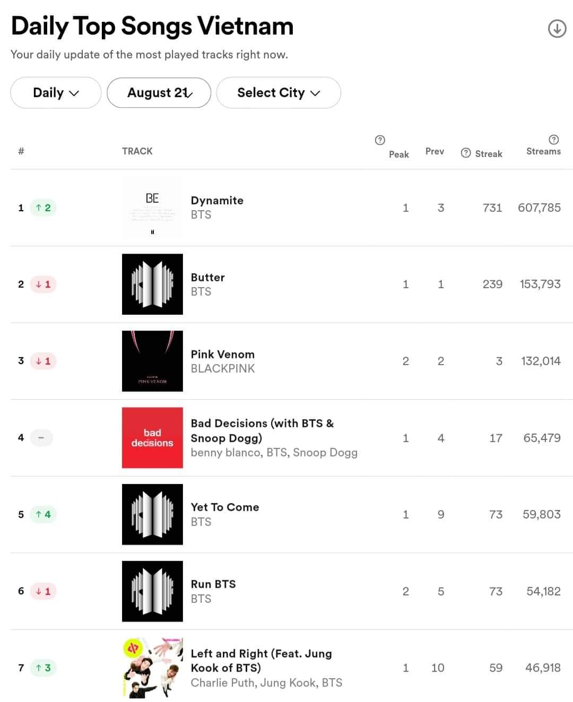Click green up-2 badge for Dynamite
Screen dimensions: 573x702
pos(43,207)
